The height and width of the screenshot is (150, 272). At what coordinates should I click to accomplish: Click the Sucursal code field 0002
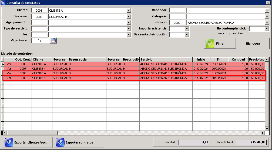coord(39,17)
